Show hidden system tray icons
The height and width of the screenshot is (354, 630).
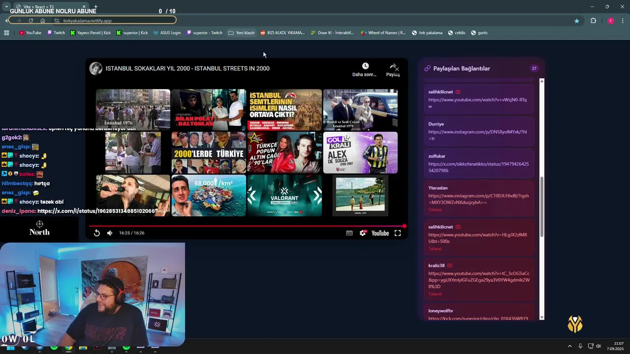(570, 346)
